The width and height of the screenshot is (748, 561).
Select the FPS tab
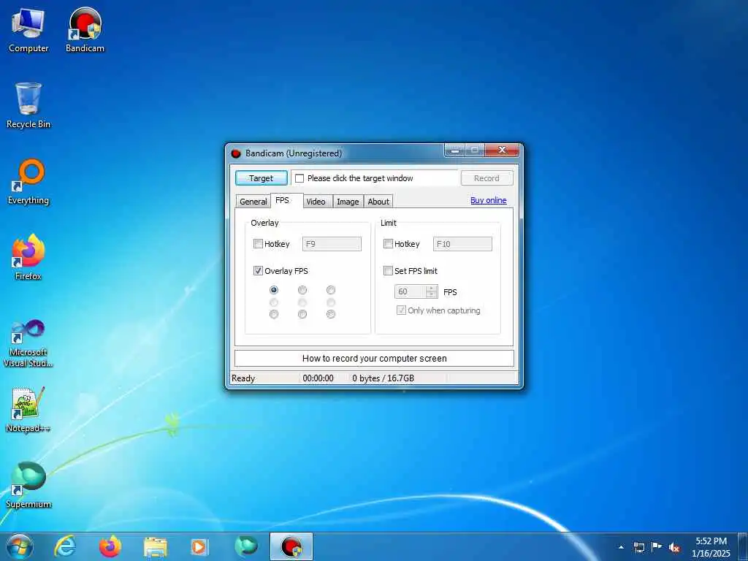tap(286, 200)
